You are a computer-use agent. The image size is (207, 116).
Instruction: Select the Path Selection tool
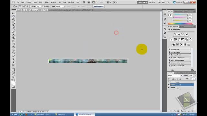pyautogui.click(x=13, y=62)
